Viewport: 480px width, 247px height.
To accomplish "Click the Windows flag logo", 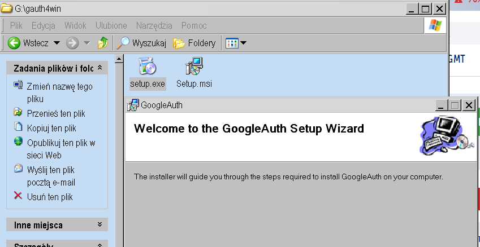I will (435, 25).
